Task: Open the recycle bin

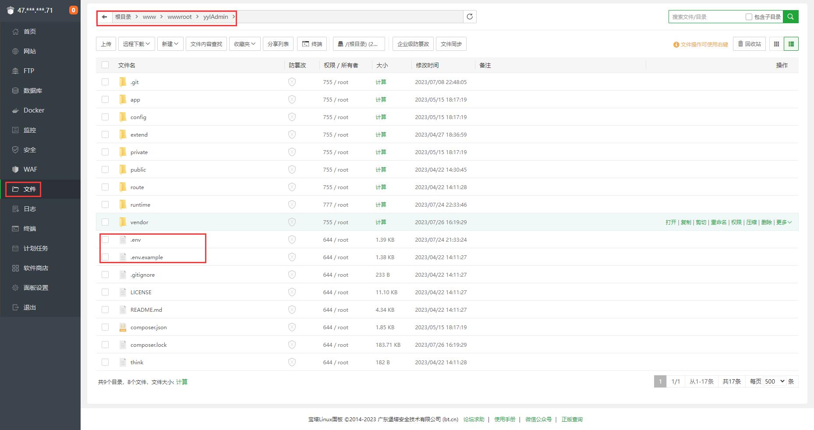Action: 749,44
